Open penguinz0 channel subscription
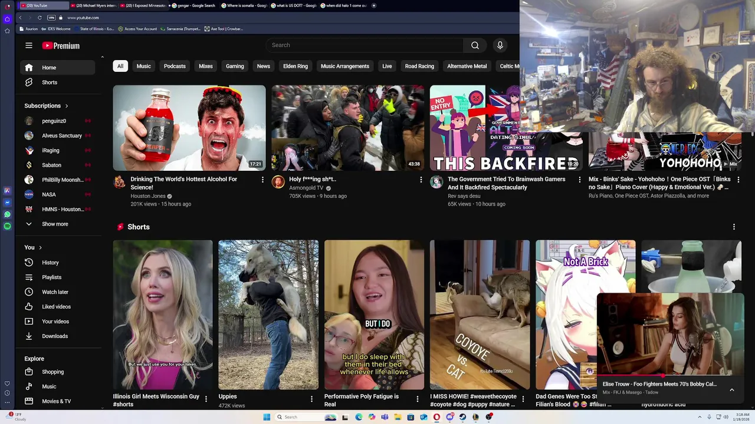The width and height of the screenshot is (755, 424). click(x=58, y=121)
